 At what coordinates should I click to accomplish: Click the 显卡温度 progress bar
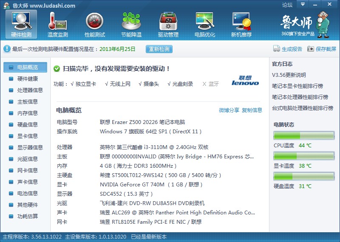point(304,156)
